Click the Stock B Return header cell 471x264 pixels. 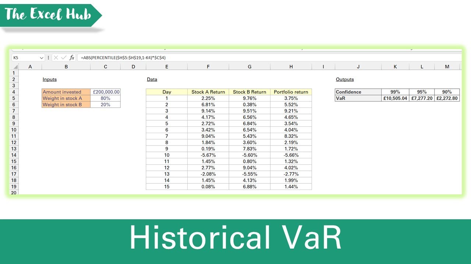pos(249,92)
